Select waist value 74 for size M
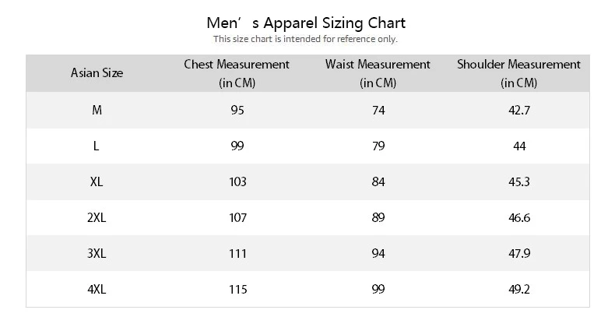615x324 pixels. pos(378,111)
